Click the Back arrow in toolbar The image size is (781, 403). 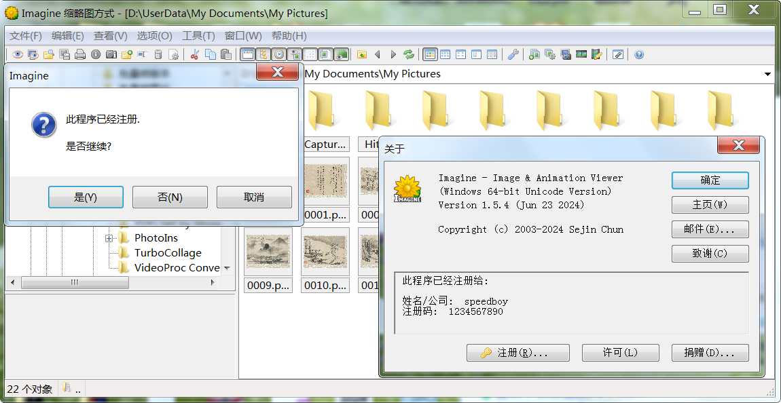coord(377,54)
